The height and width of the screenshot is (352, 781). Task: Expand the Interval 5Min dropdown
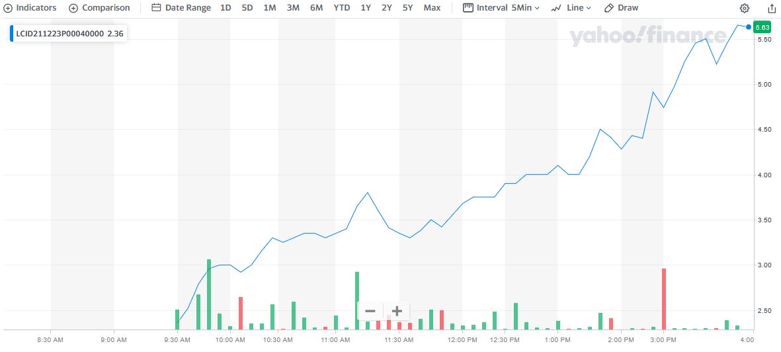coord(501,8)
